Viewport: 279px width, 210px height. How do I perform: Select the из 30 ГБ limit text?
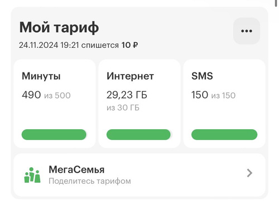123,108
